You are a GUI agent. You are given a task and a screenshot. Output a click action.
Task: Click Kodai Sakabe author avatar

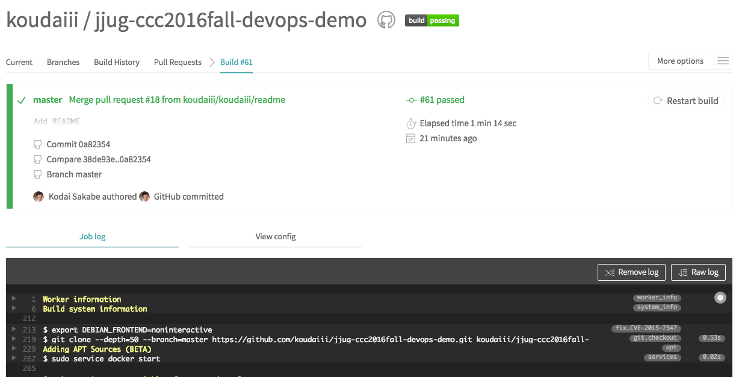(x=39, y=197)
